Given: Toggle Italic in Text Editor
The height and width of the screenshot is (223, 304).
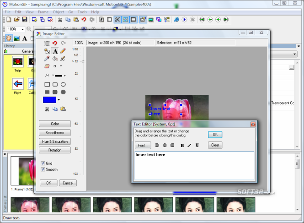Looking at the screenshot, I should pos(190,145).
